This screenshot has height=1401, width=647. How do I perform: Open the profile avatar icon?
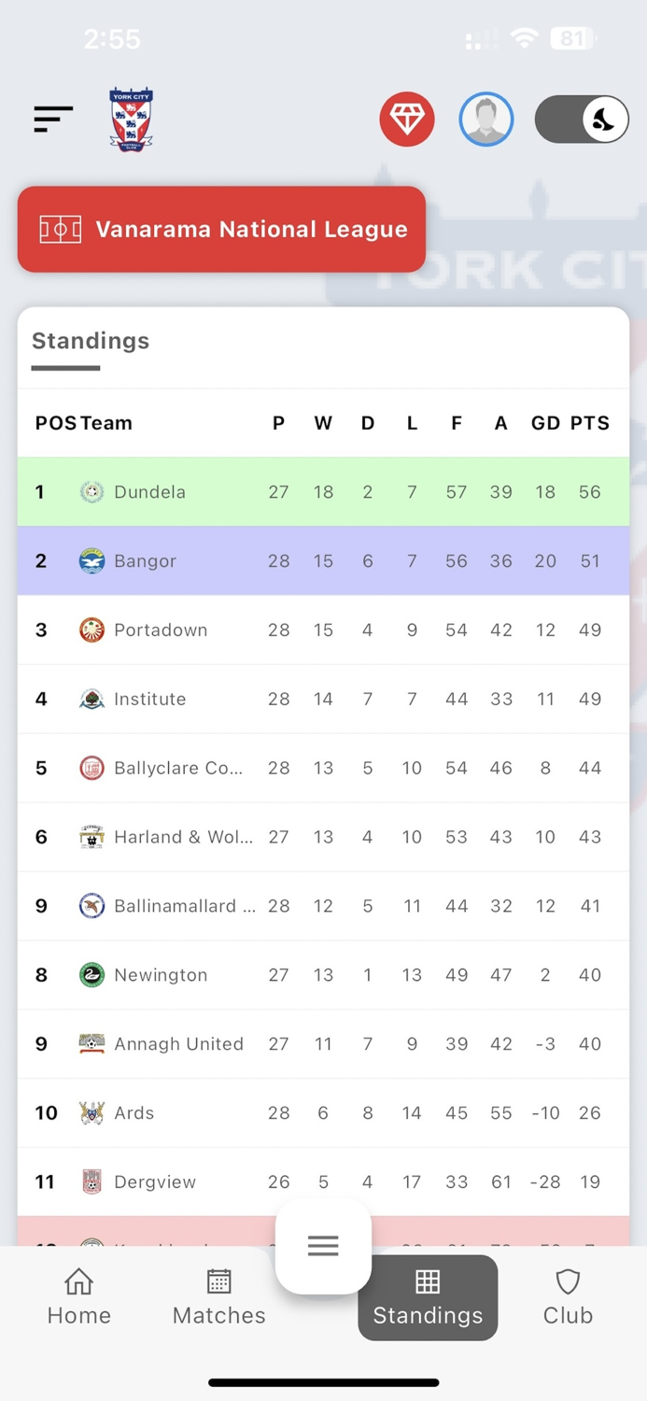(485, 119)
